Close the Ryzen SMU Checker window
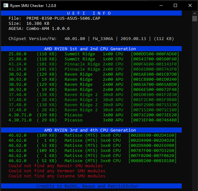198x191 pixels. point(190,5)
